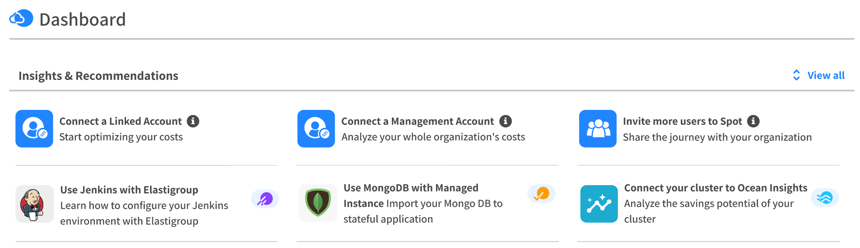Click the blue Ocean waves product badge
860x248 pixels.
pyautogui.click(x=824, y=198)
